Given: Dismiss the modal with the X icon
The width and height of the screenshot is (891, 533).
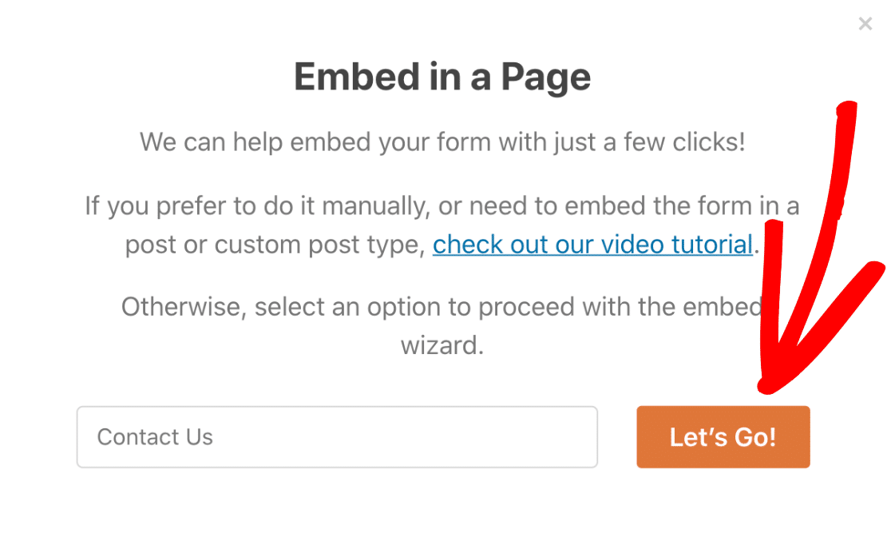Looking at the screenshot, I should (x=865, y=24).
